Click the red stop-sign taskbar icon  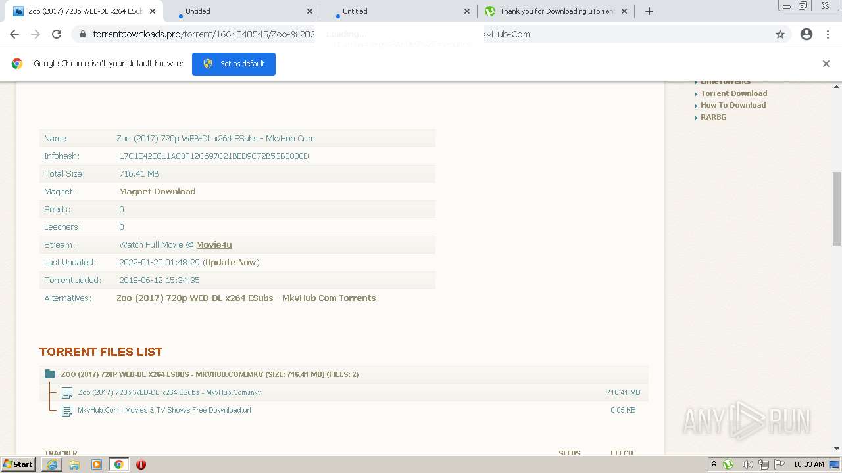tap(141, 464)
